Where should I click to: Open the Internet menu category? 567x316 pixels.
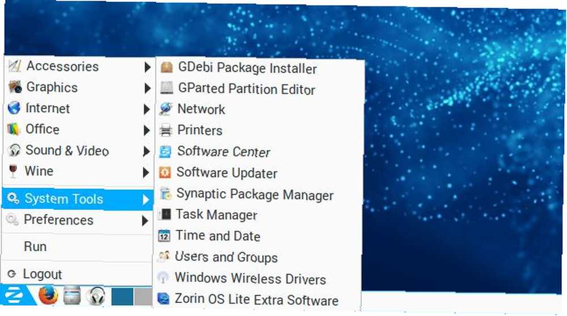79,108
